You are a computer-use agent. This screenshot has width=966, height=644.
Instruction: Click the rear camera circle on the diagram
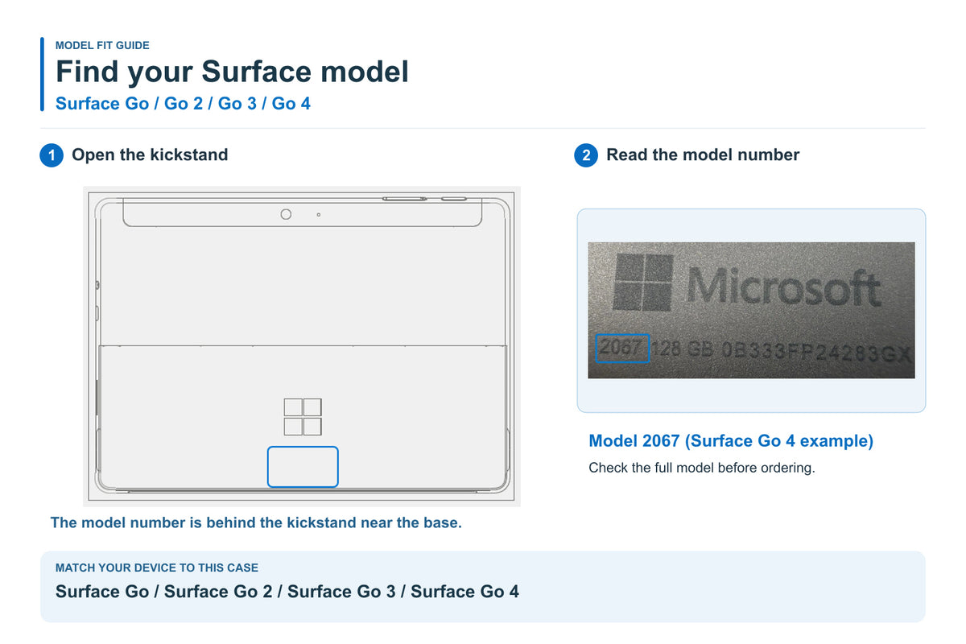[x=286, y=214]
